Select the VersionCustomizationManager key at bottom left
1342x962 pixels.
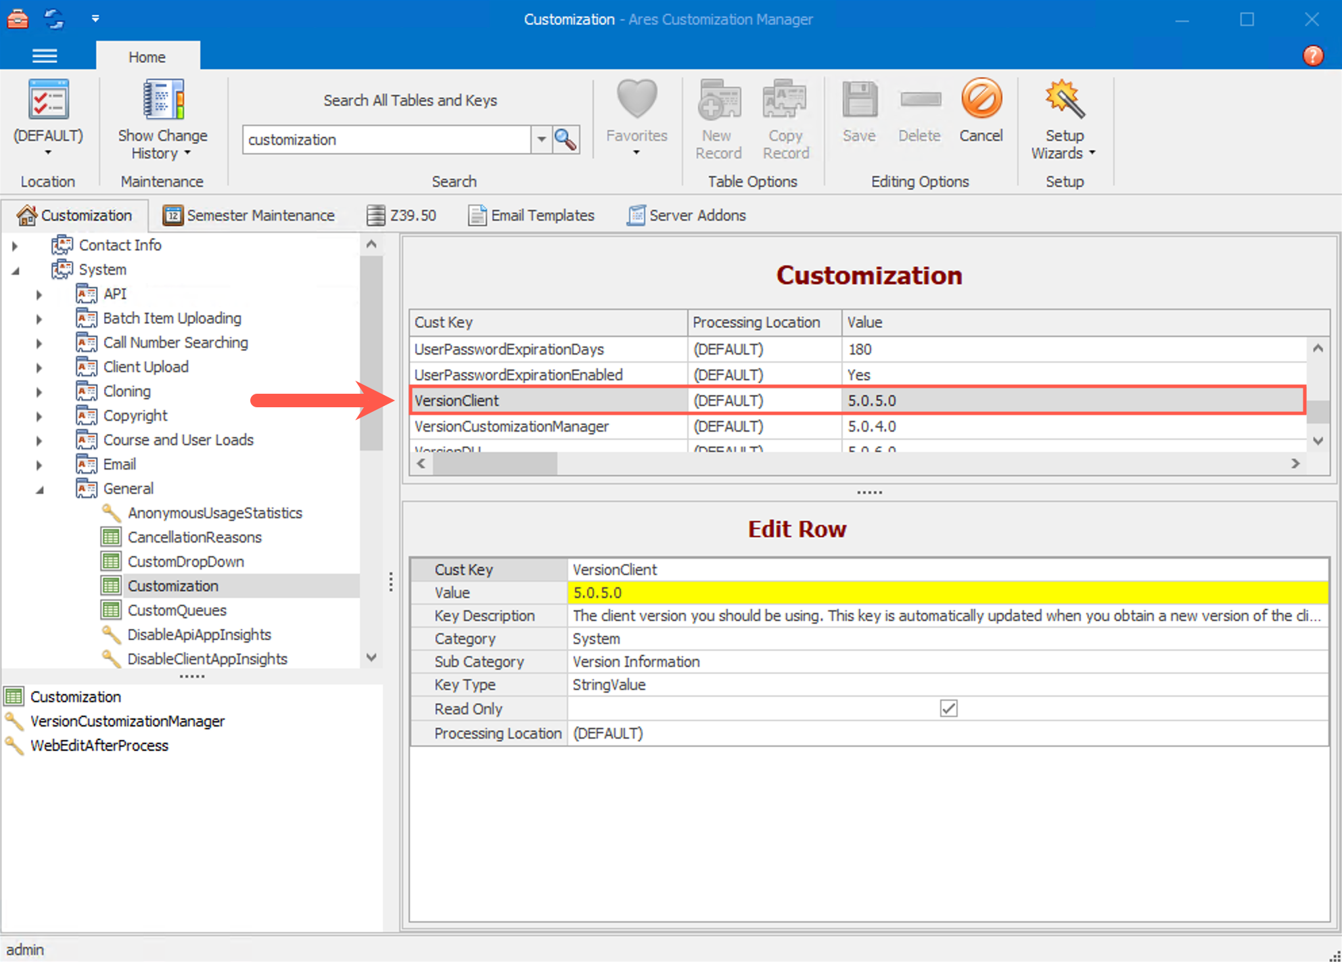pos(127,720)
